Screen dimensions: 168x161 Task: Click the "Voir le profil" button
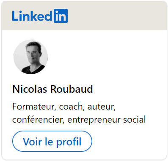(x=52, y=141)
